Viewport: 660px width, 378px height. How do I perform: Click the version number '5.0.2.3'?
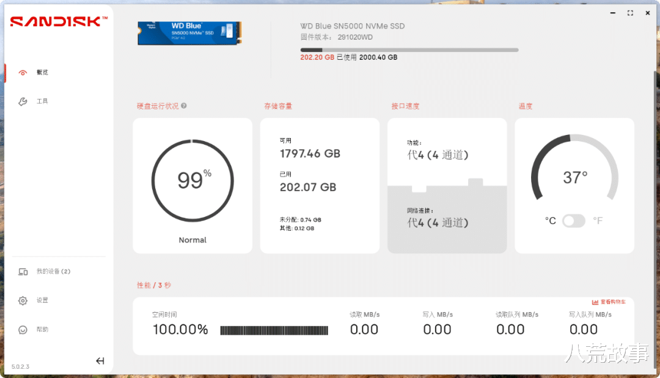click(x=20, y=367)
